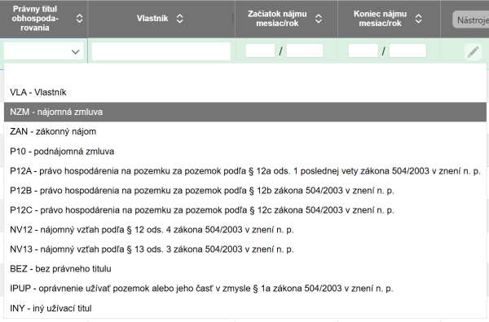Viewport: 489px width, 322px height.
Task: Sort by Koniec nájmu mesiac/rok
Action: click(x=419, y=19)
